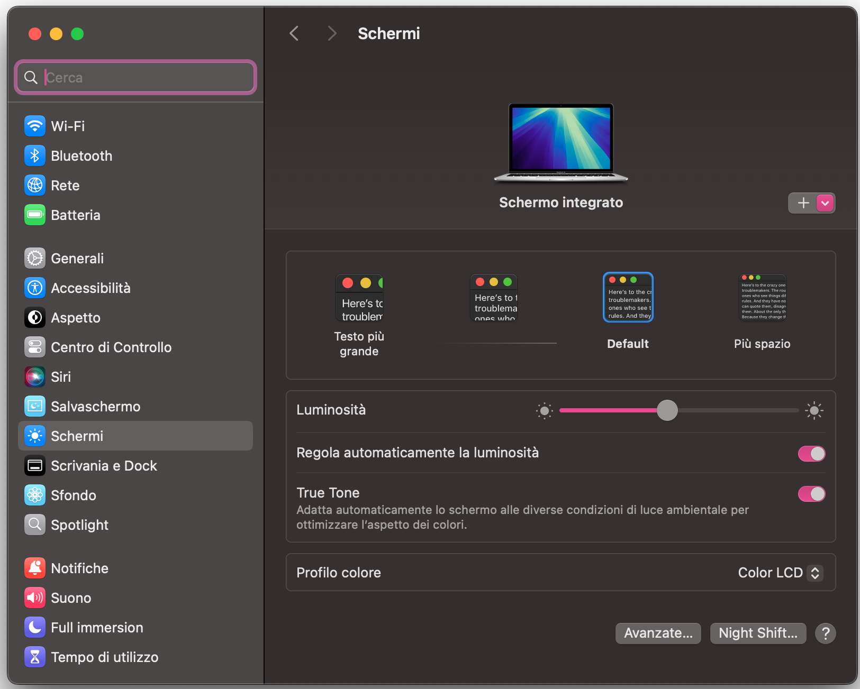Open the Profilo colore dropdown
This screenshot has height=689, width=860.
pos(779,573)
